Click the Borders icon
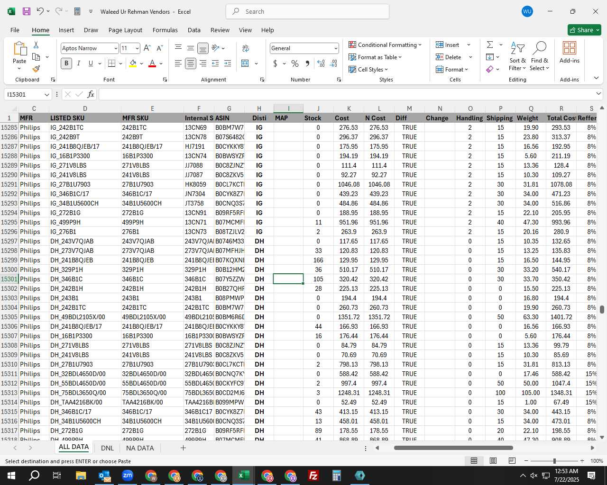 tap(111, 63)
